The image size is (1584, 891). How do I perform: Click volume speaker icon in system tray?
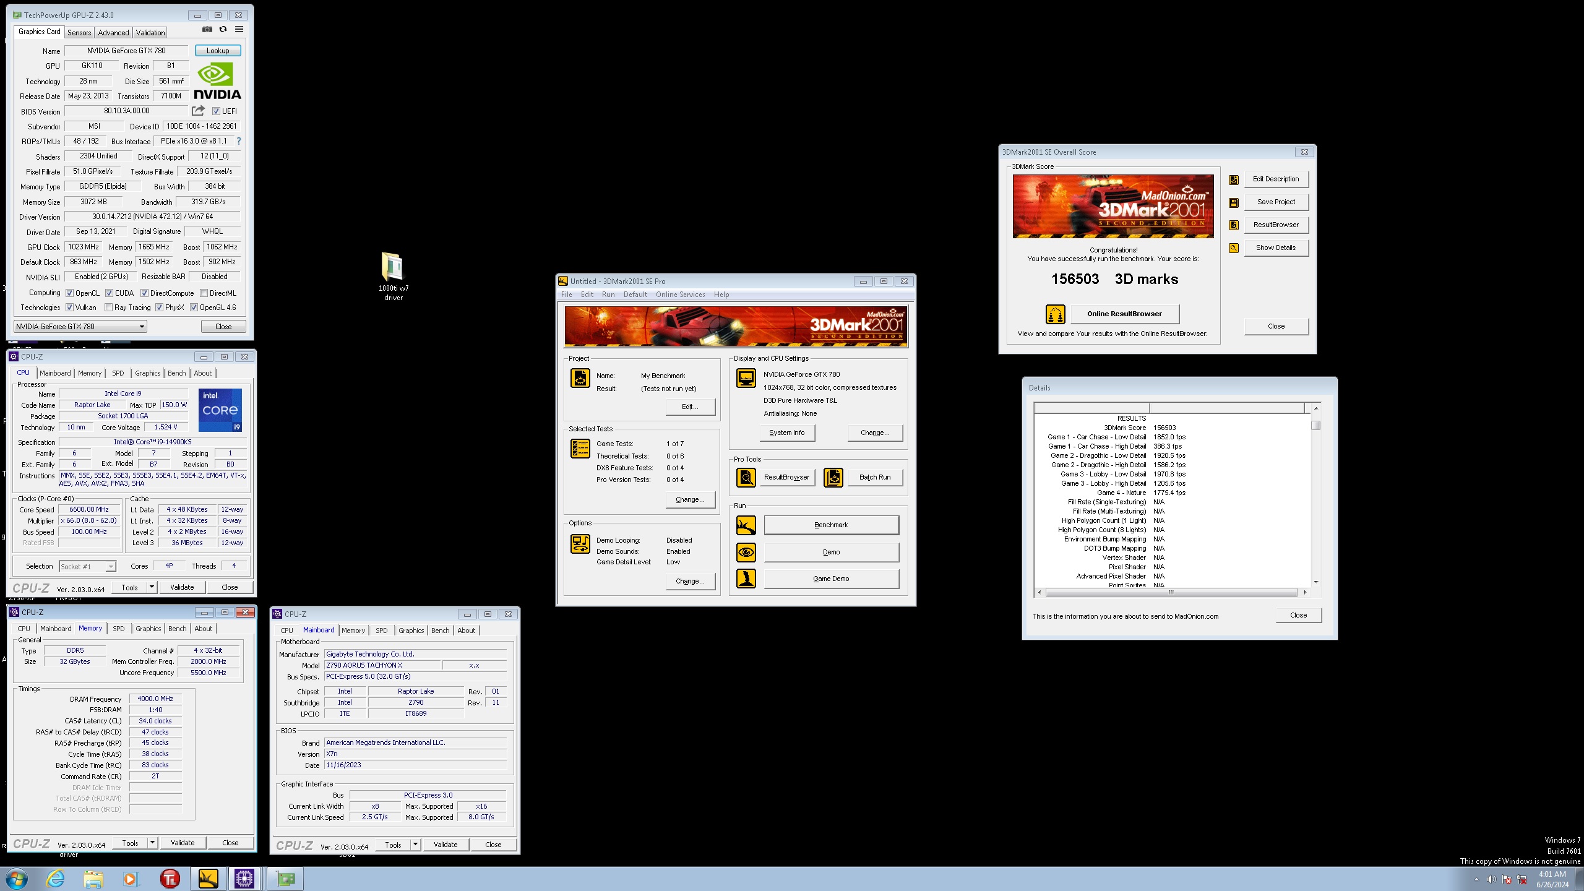[x=1491, y=879]
